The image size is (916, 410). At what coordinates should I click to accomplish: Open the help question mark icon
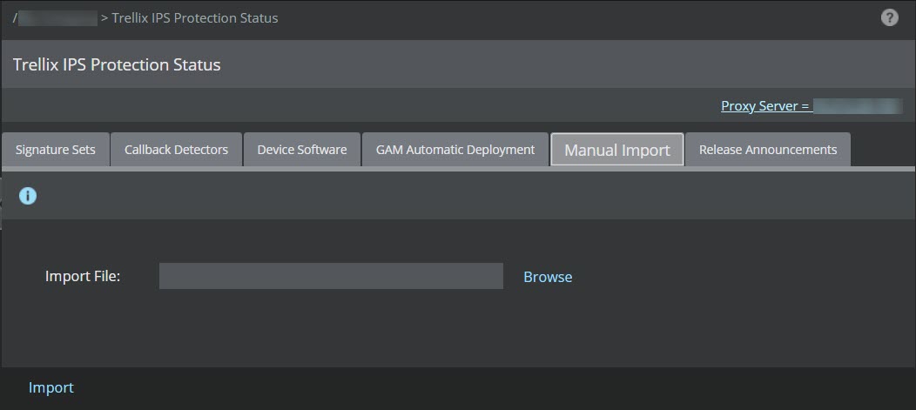click(889, 18)
